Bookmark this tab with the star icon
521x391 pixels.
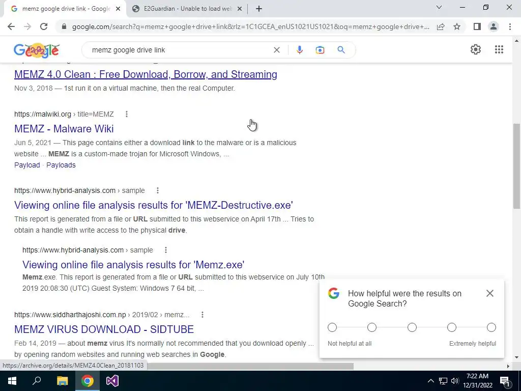point(457,26)
